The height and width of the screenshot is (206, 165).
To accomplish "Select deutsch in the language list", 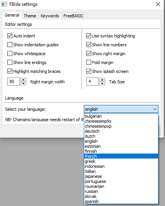I will (121, 131).
